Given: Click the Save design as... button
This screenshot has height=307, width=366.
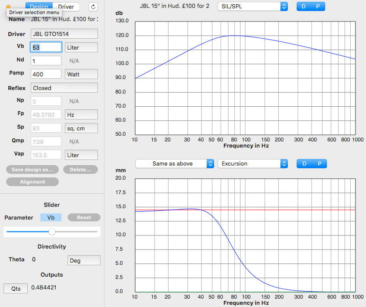Looking at the screenshot, I should [x=32, y=170].
